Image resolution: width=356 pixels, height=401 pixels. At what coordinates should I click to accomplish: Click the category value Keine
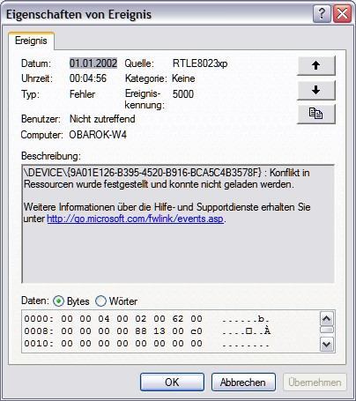coord(183,78)
